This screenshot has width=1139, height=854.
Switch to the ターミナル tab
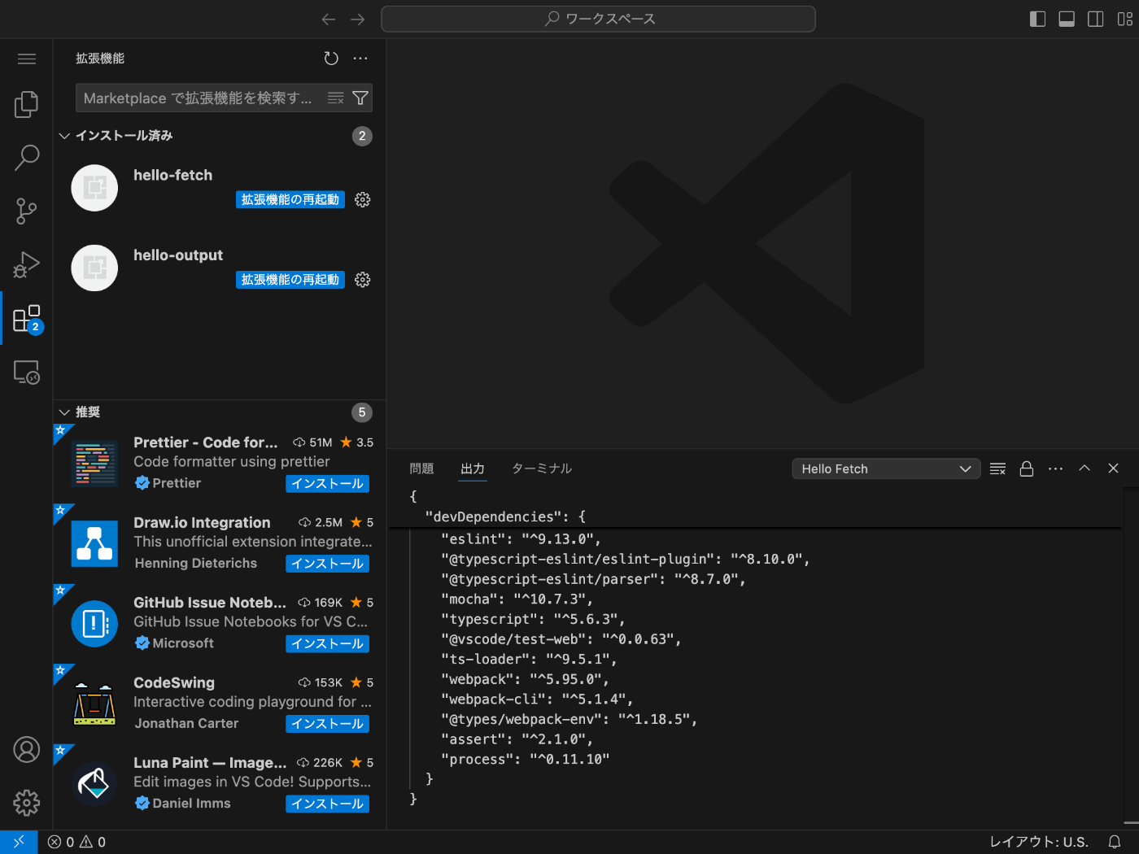(542, 468)
